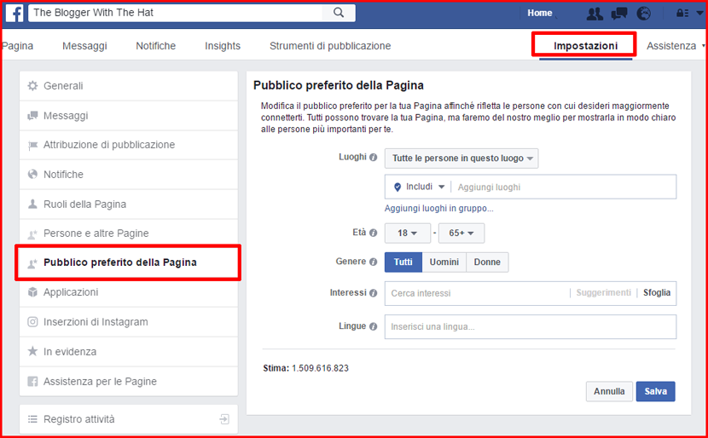Image resolution: width=708 pixels, height=438 pixels.
Task: Open Strumenti di pubblicazione tab
Action: point(330,46)
